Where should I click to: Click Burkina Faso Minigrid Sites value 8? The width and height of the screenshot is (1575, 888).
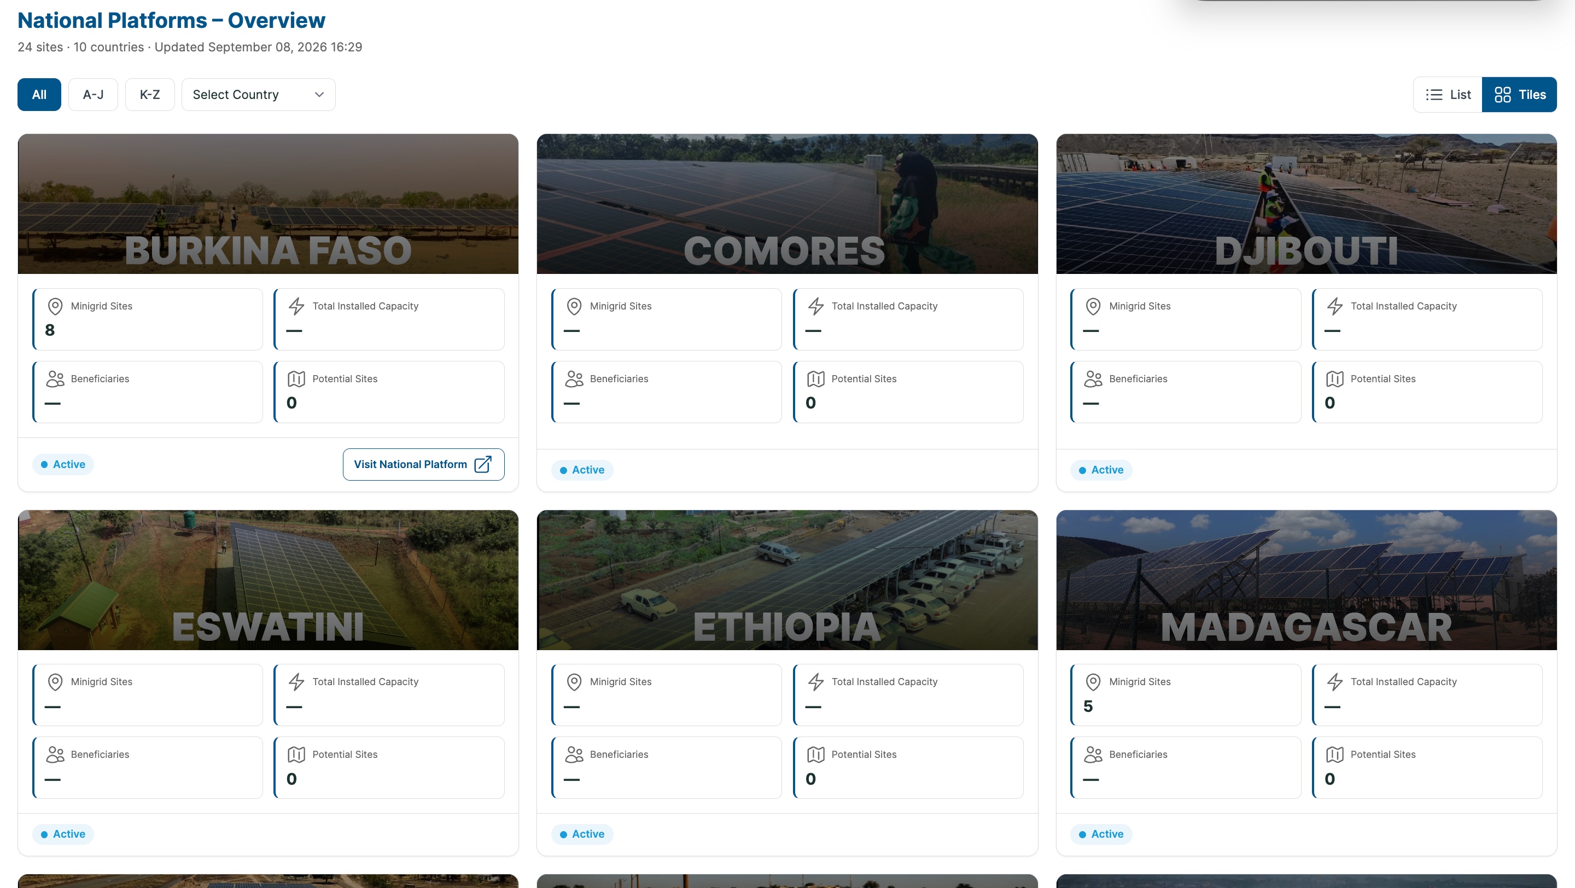50,331
